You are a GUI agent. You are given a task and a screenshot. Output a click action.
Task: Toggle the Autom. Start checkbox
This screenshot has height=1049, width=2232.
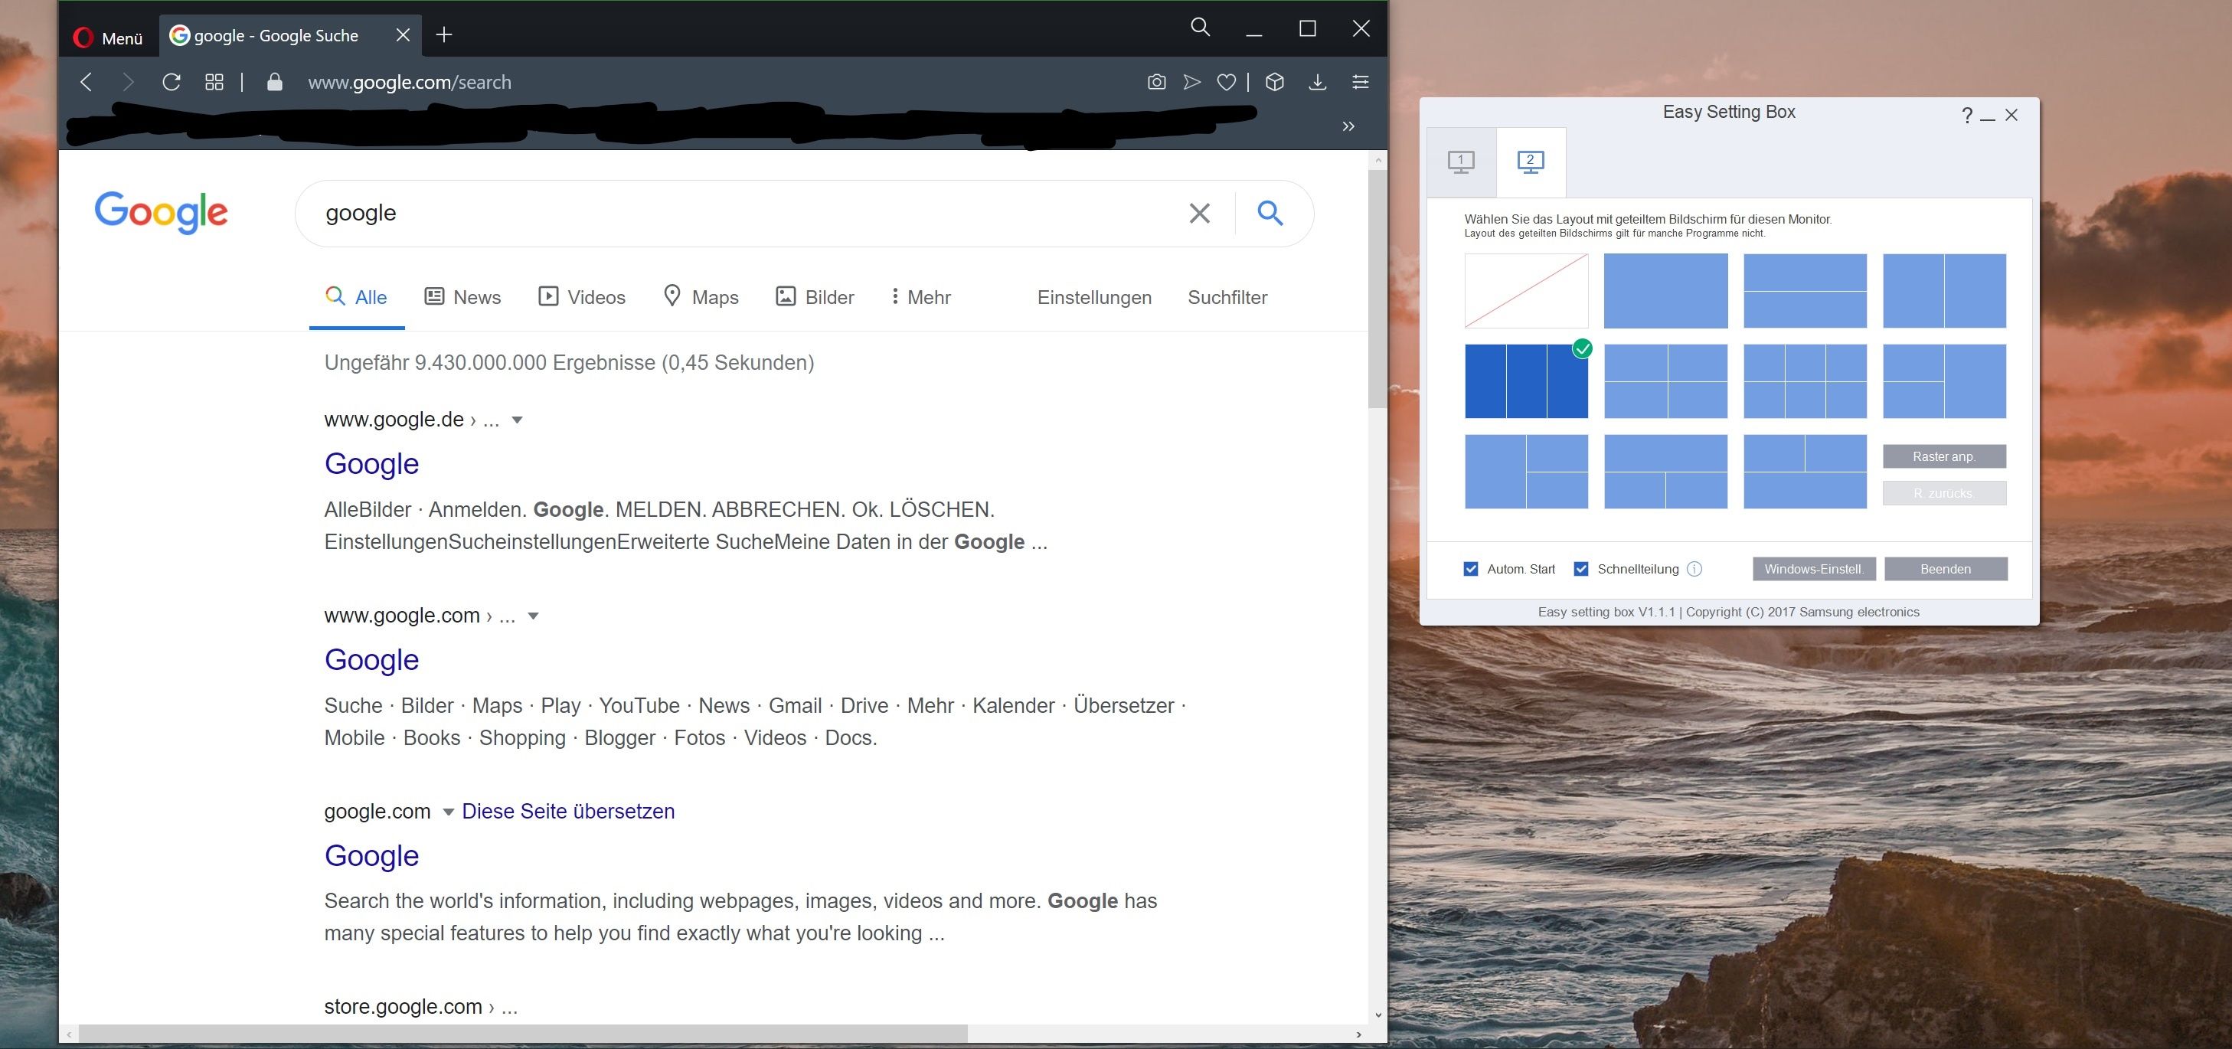[1470, 569]
